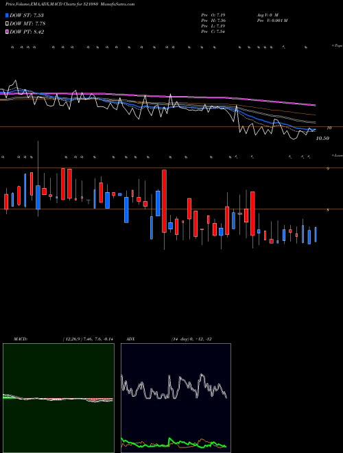
Task: Click the magenta DOW PT legend swatch
Action: (7, 32)
